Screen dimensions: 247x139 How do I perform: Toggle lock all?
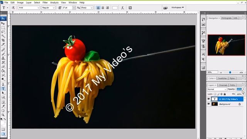point(225,94)
